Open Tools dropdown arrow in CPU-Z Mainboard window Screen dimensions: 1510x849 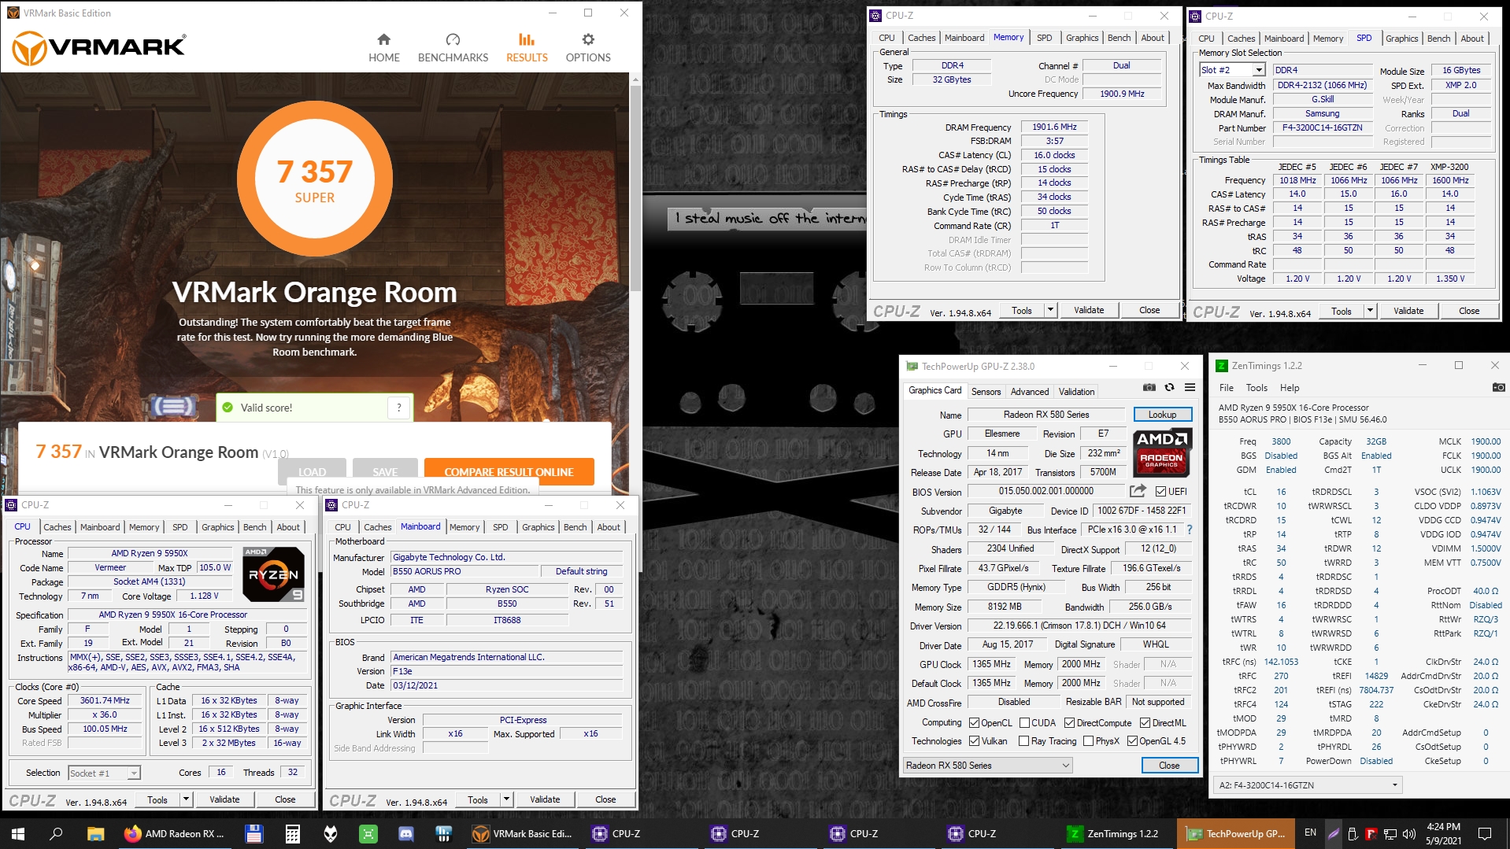(x=507, y=799)
